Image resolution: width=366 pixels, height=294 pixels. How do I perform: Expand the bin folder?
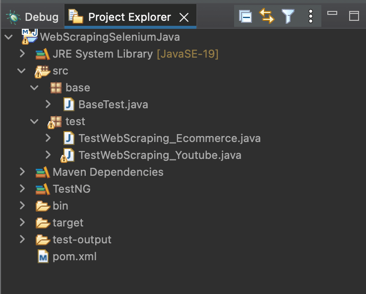click(x=22, y=205)
